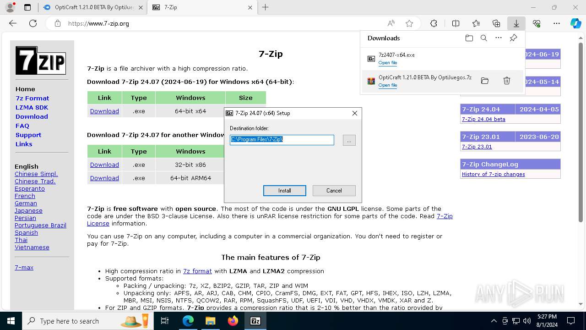The image size is (586, 330).
Task: Switch site language to French
Action: (x=25, y=196)
